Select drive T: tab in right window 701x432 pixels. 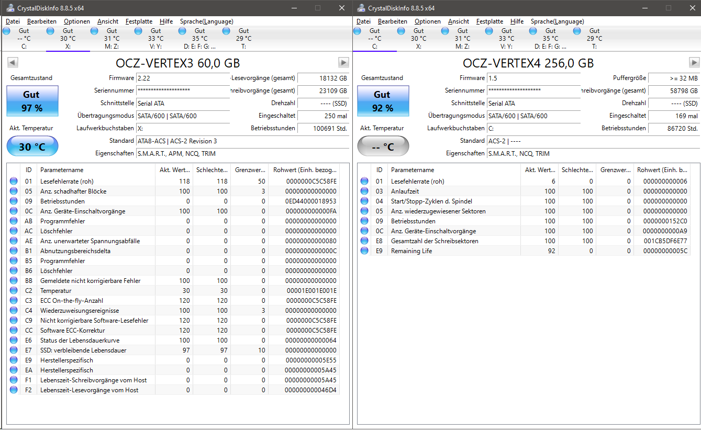pos(595,39)
